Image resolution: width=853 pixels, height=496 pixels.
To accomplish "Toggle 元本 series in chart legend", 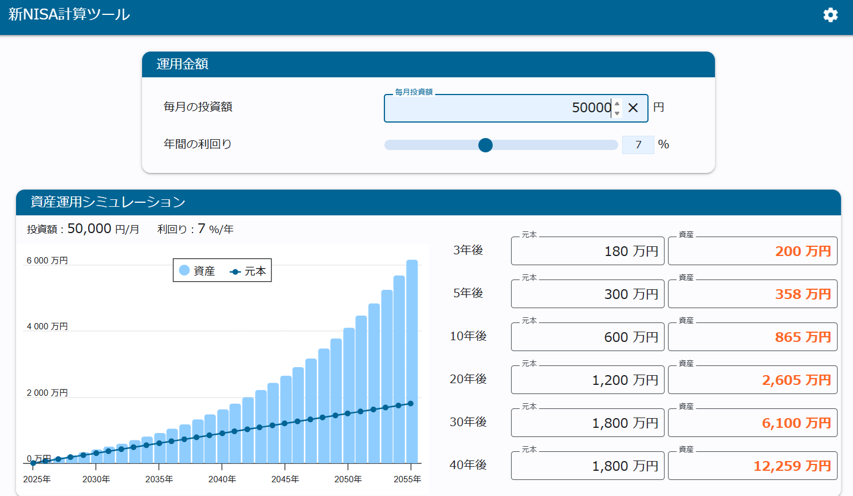I will [249, 271].
